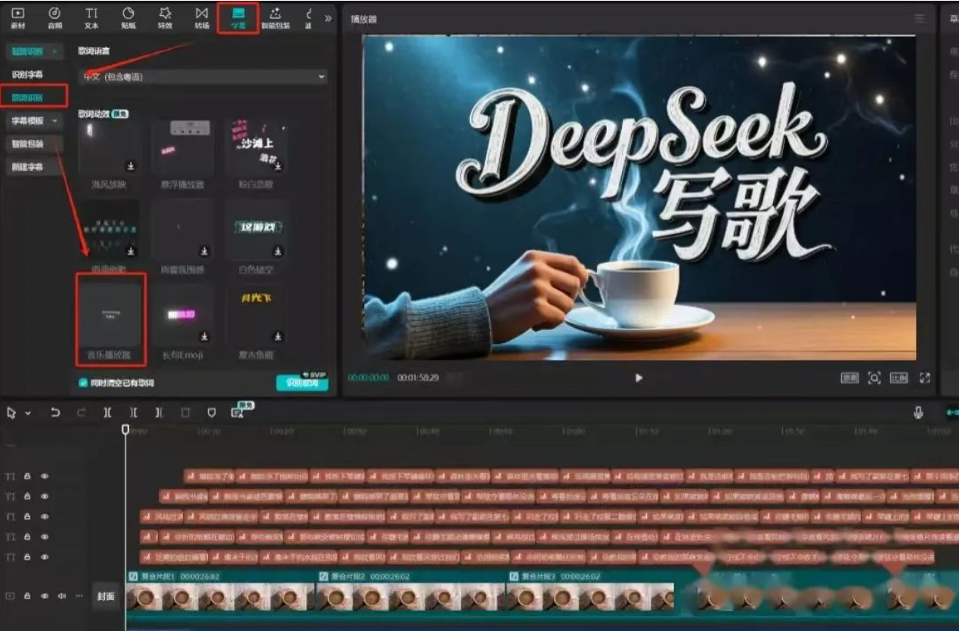The height and width of the screenshot is (631, 959).
Task: Open the pointer tool dropdown arrow
Action: click(28, 413)
